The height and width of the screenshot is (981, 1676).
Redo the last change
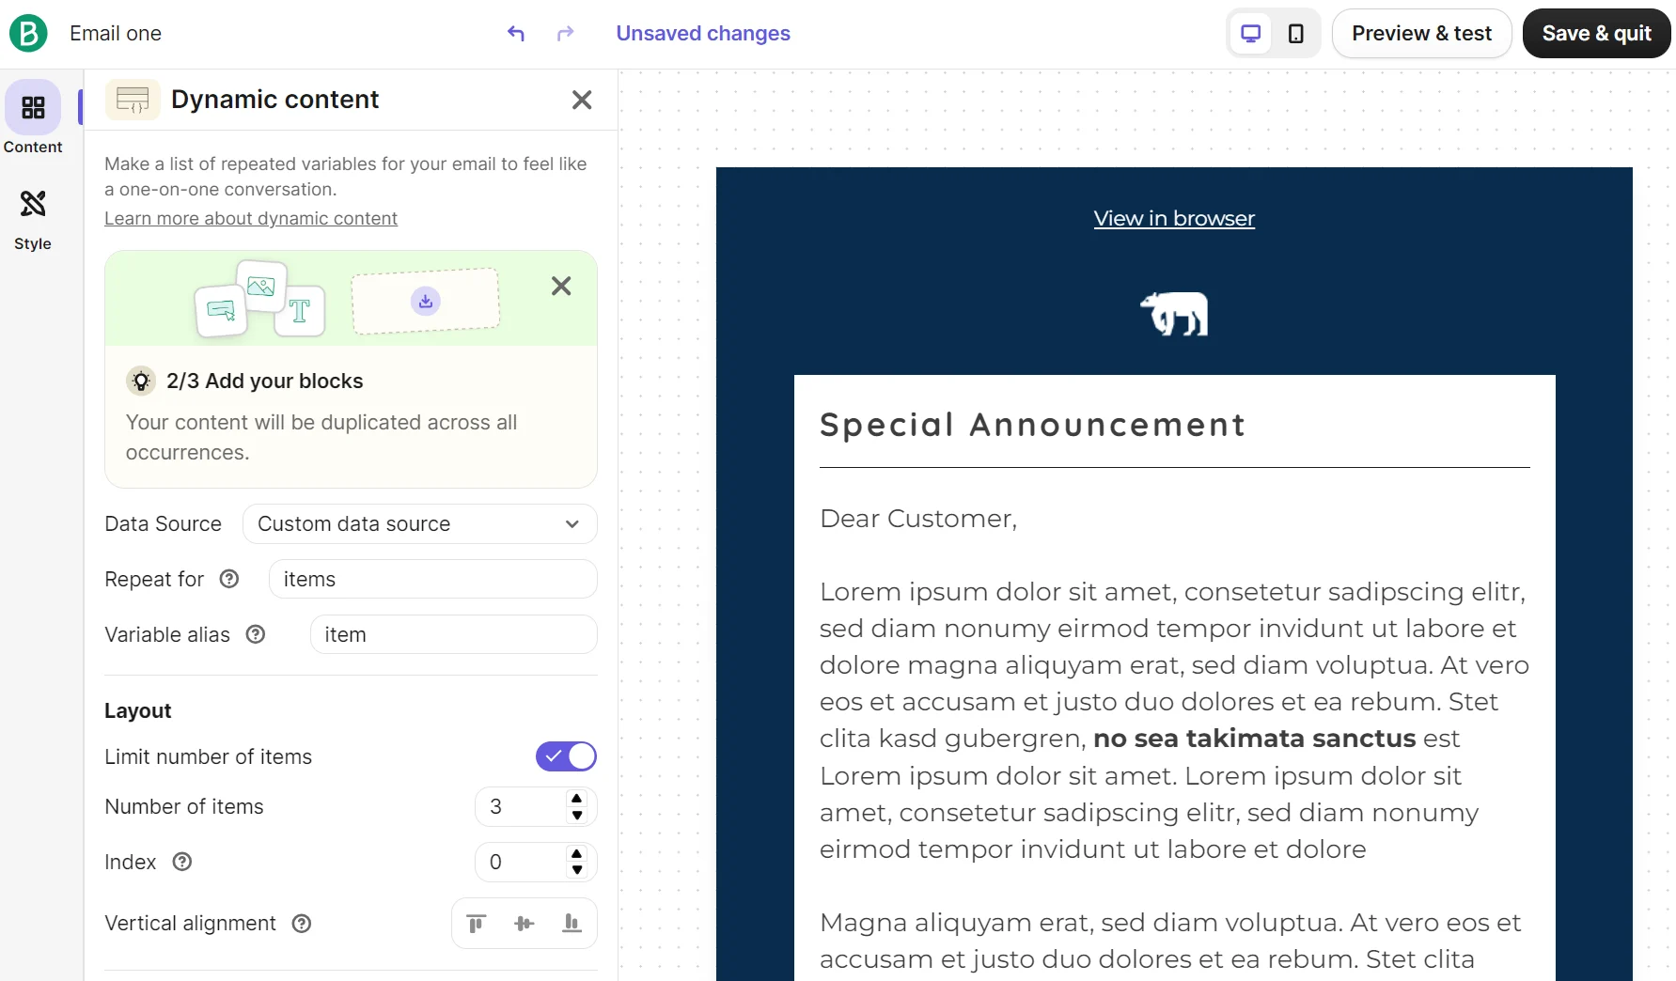(x=565, y=34)
